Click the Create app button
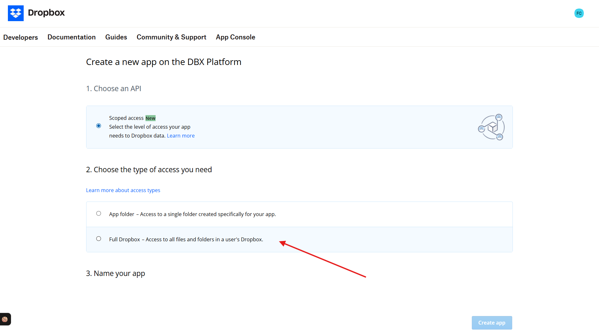Screen dimensions: 599x334 click(492, 323)
